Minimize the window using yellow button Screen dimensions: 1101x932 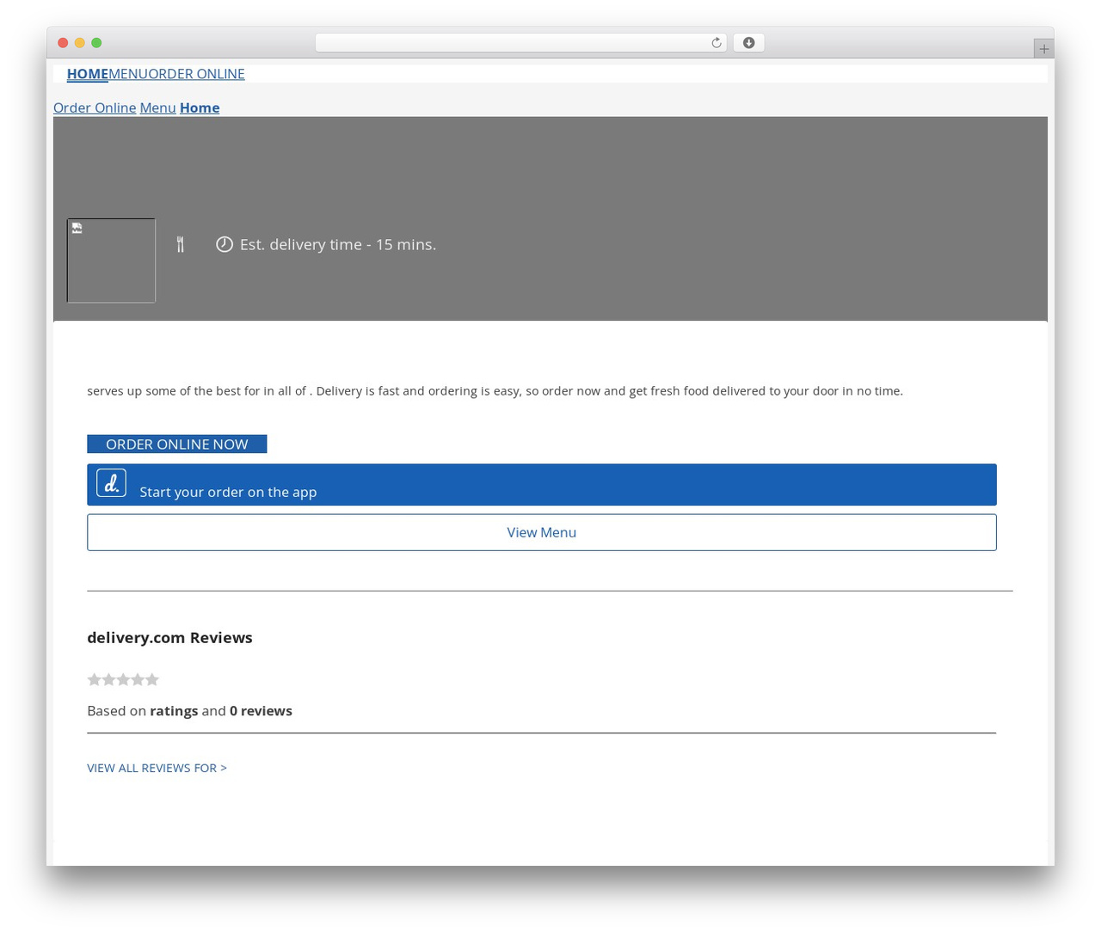(x=80, y=43)
